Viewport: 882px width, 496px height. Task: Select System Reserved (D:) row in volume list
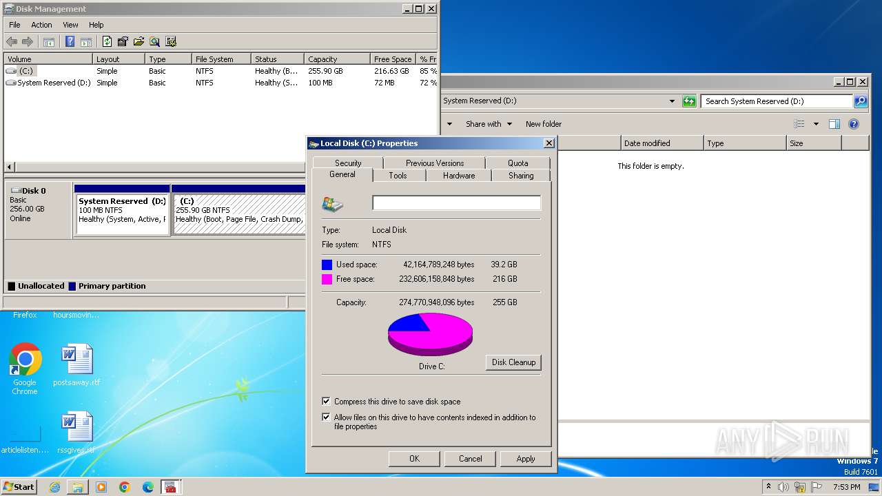point(220,83)
